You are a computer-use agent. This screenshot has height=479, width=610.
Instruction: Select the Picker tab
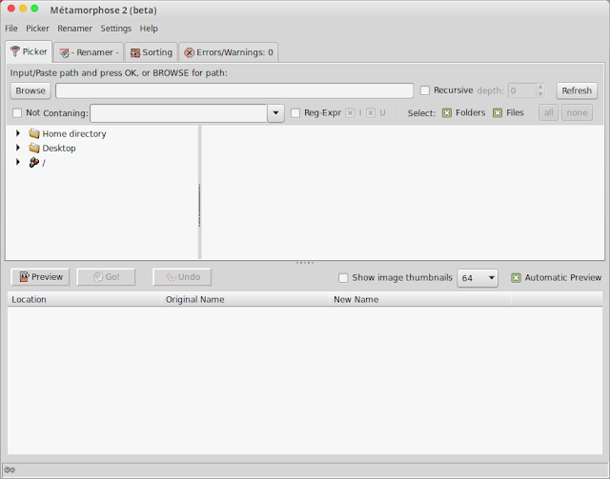point(29,51)
